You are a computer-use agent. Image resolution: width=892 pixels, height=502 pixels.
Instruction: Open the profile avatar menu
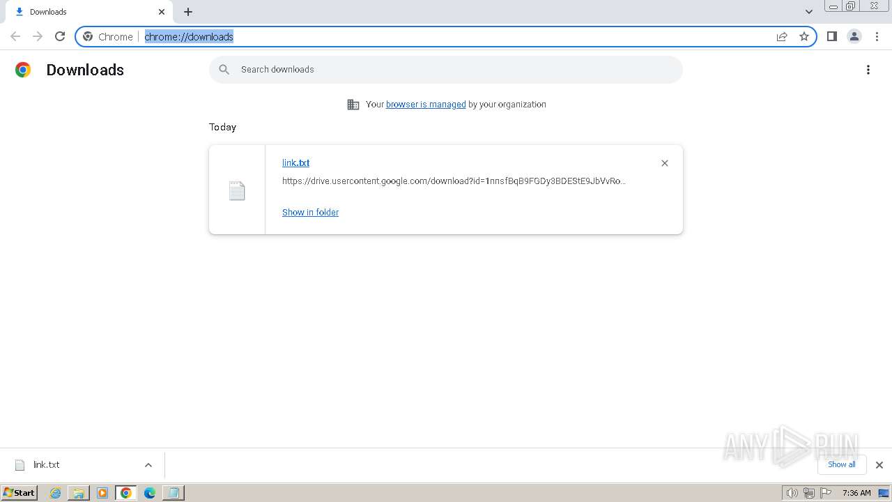(x=854, y=36)
